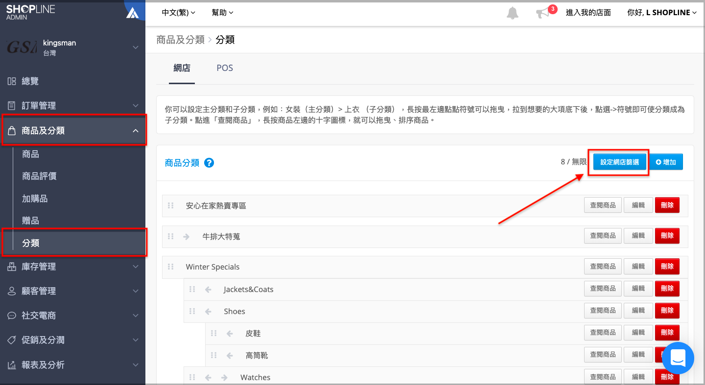Click the 庫存管理 inventory icon

pyautogui.click(x=12, y=267)
